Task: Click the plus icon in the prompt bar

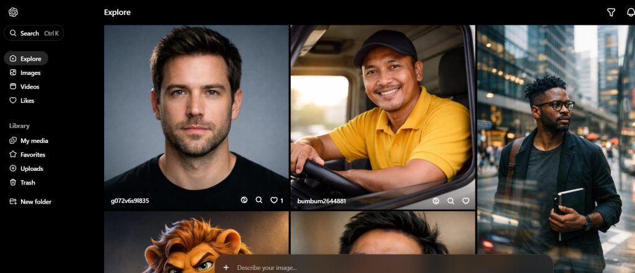Action: (x=226, y=267)
